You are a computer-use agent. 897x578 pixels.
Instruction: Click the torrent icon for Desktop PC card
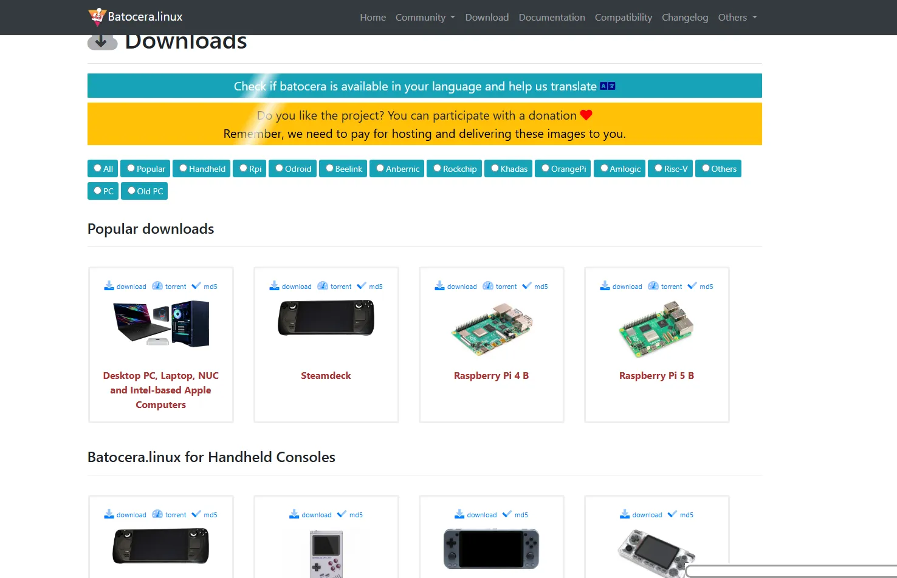click(157, 286)
